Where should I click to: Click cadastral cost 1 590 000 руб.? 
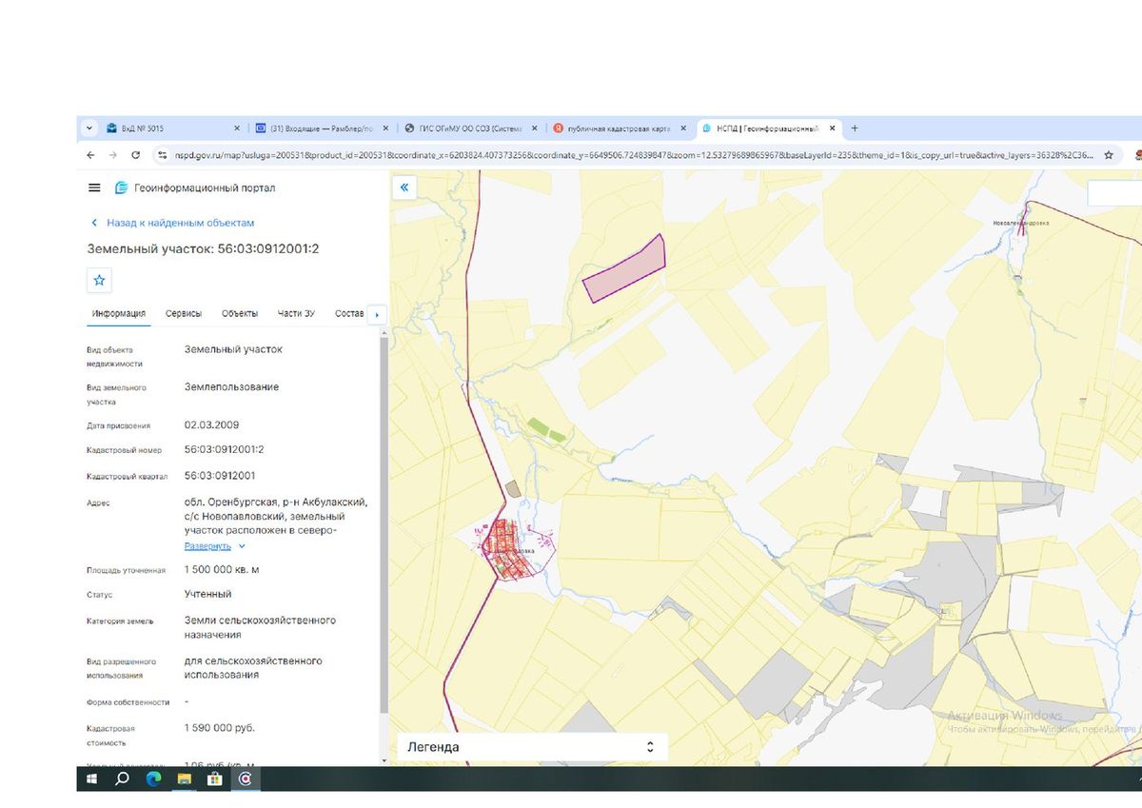click(220, 728)
